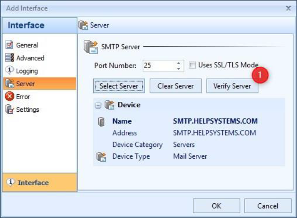Click the Error red X icon

click(9, 97)
